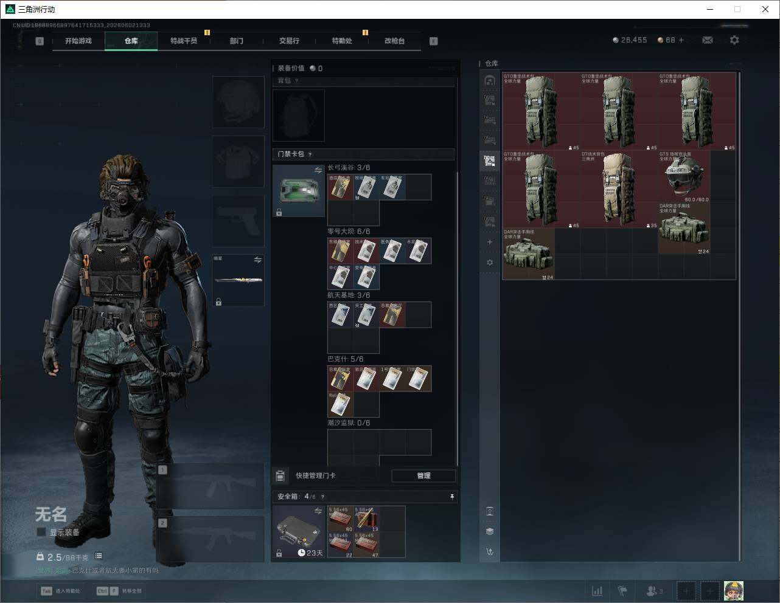The height and width of the screenshot is (603, 780).
Task: Select the first red key card under 零号大坝
Action: [341, 251]
